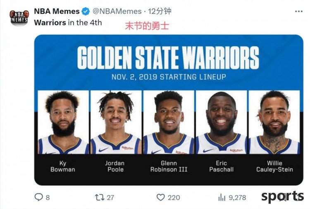
Task: Open Jordan Poole player photo
Action: pos(116,122)
